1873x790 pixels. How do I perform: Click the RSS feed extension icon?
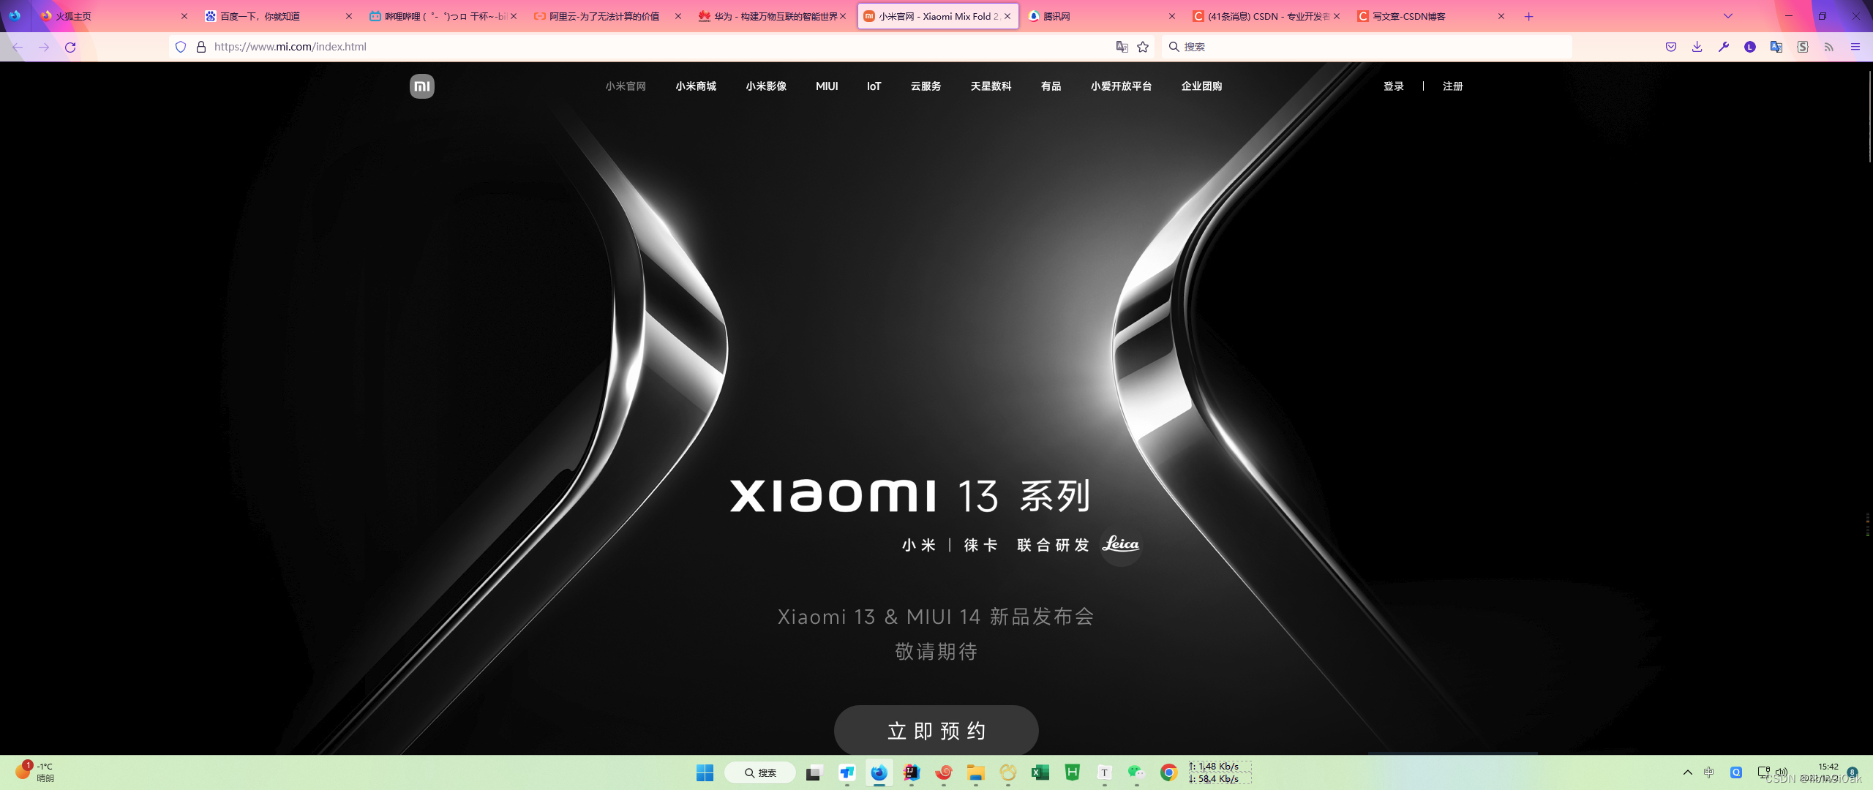coord(1829,47)
